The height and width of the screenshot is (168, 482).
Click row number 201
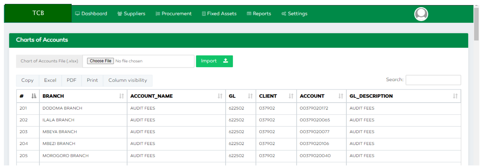pyautogui.click(x=23, y=108)
